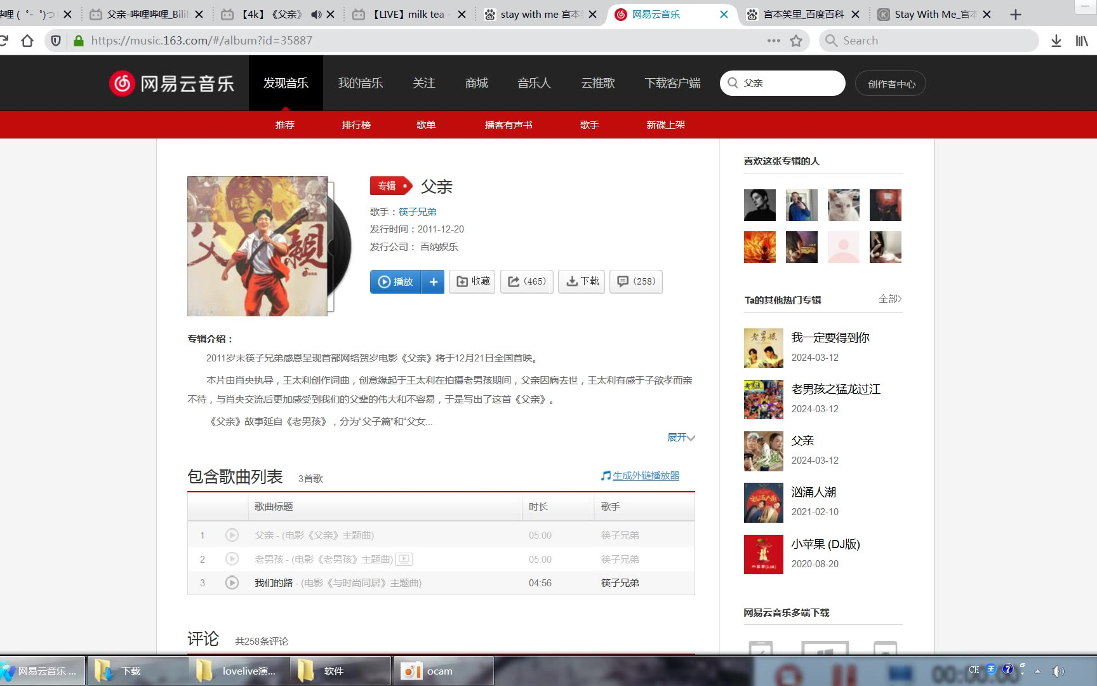Mute audio icon on 【4k】《父亲》 tab

coord(316,14)
